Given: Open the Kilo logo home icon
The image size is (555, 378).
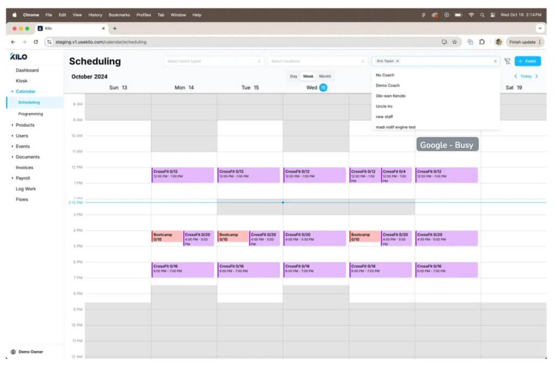Looking at the screenshot, I should click(x=17, y=56).
